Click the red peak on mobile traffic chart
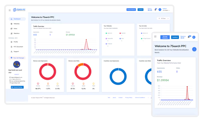206x121 pixels. coord(187,87)
